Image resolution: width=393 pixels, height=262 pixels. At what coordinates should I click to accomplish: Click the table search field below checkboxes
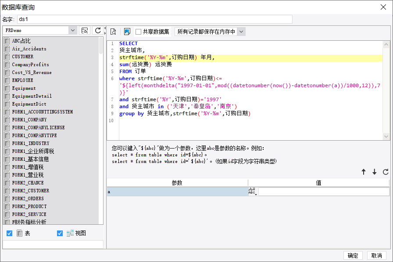pos(53,244)
